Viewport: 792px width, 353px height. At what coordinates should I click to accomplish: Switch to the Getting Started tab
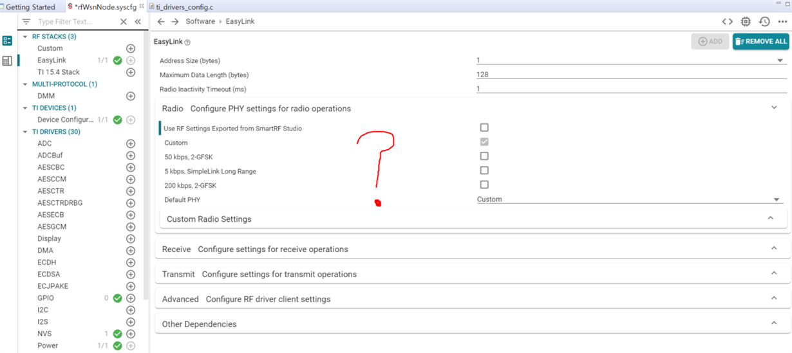[30, 7]
